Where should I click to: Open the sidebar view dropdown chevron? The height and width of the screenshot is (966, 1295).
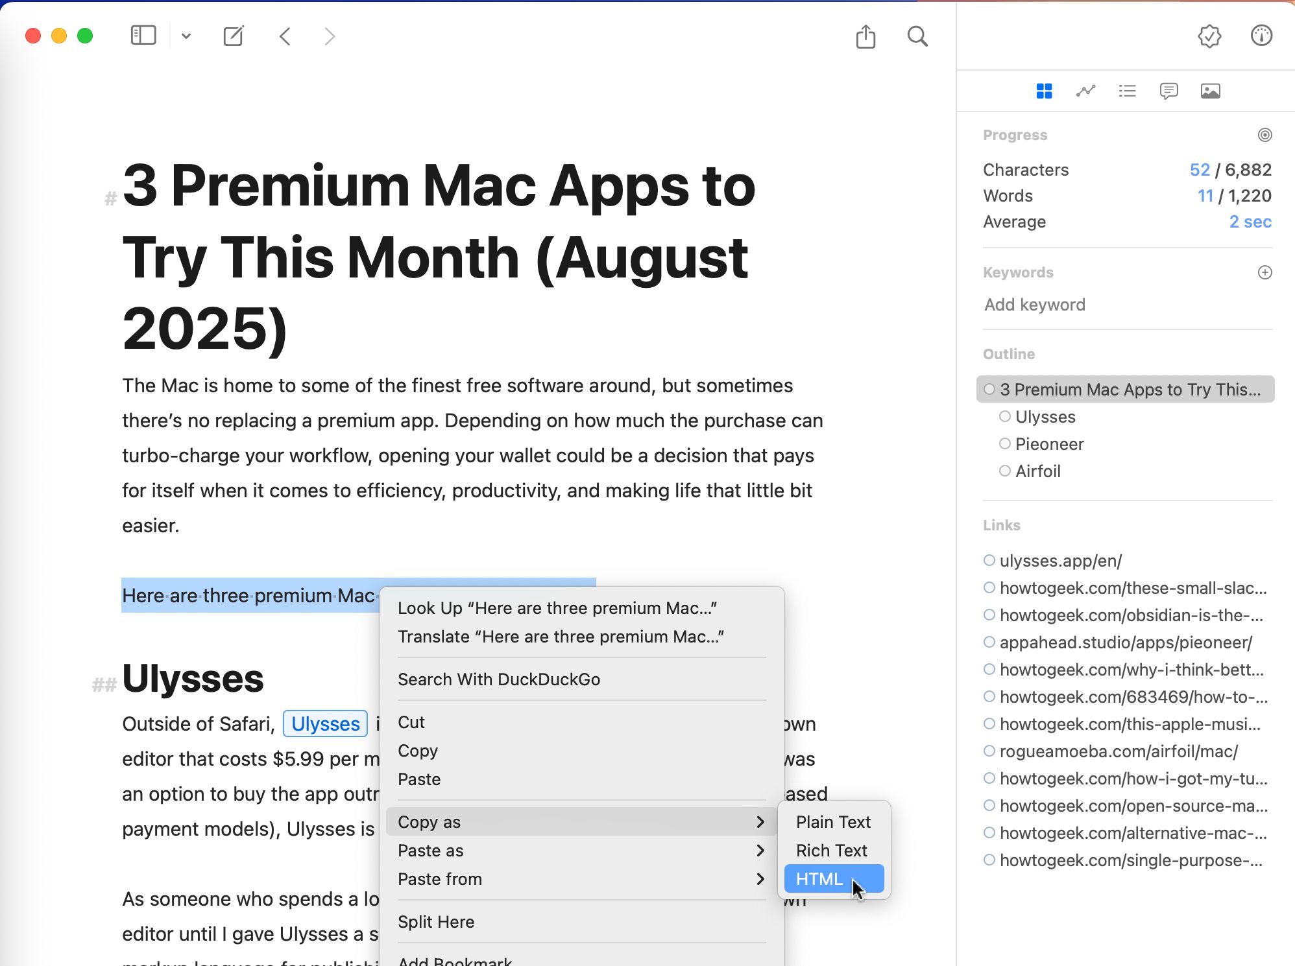[x=186, y=36]
